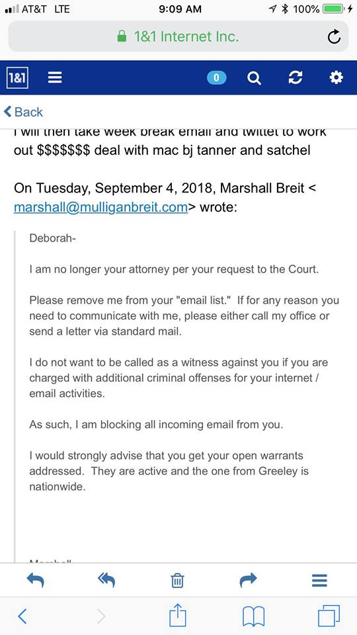Go Back to the message list
Image resolution: width=357 pixels, height=635 pixels.
[23, 112]
